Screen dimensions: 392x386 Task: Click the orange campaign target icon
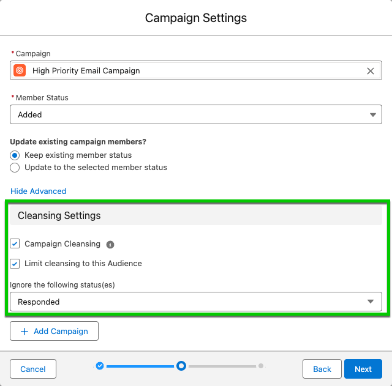point(20,70)
